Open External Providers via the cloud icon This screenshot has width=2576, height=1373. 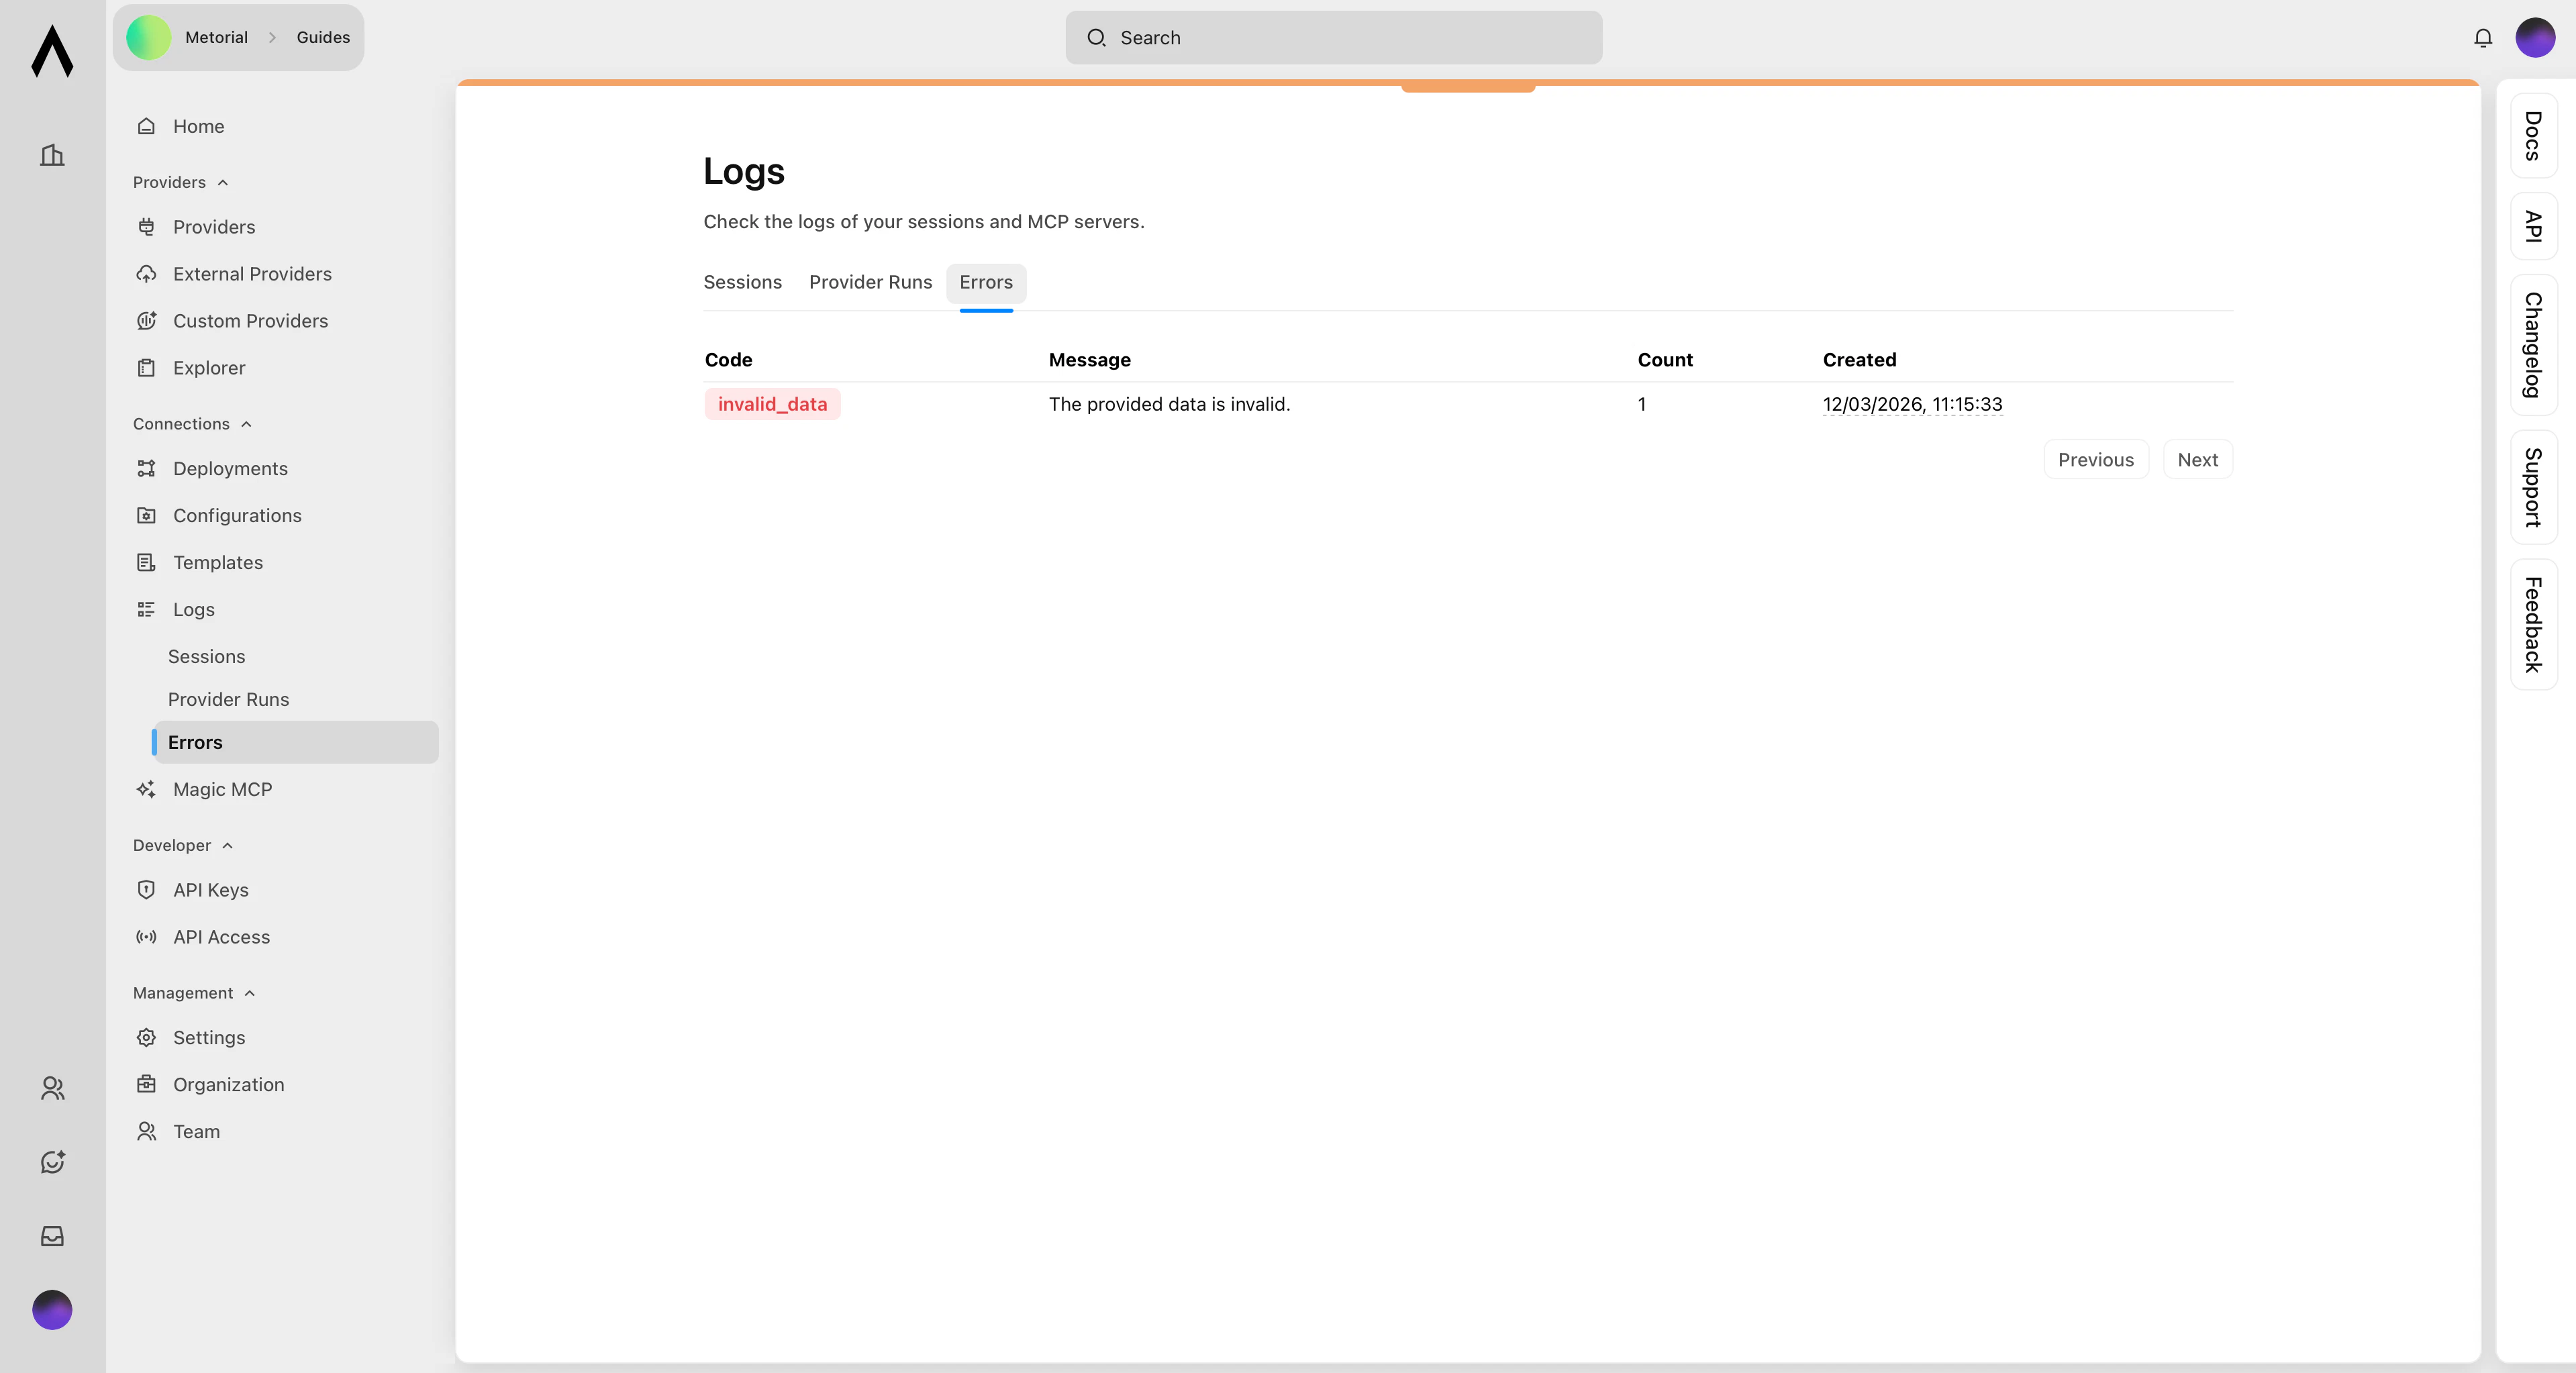146,273
